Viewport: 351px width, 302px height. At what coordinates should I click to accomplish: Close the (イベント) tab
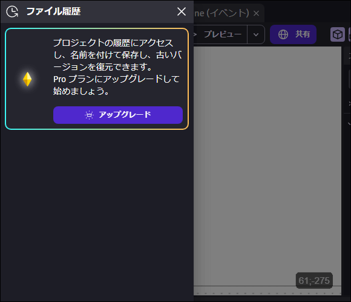[257, 13]
